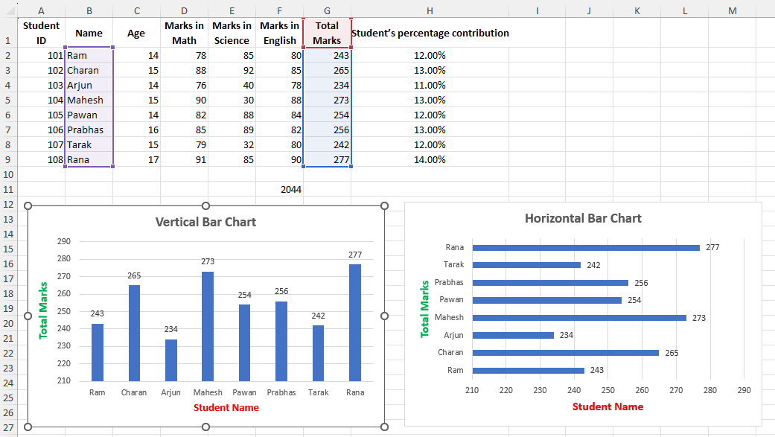Click Mahesh's bar in the horizontal chart

pos(578,318)
